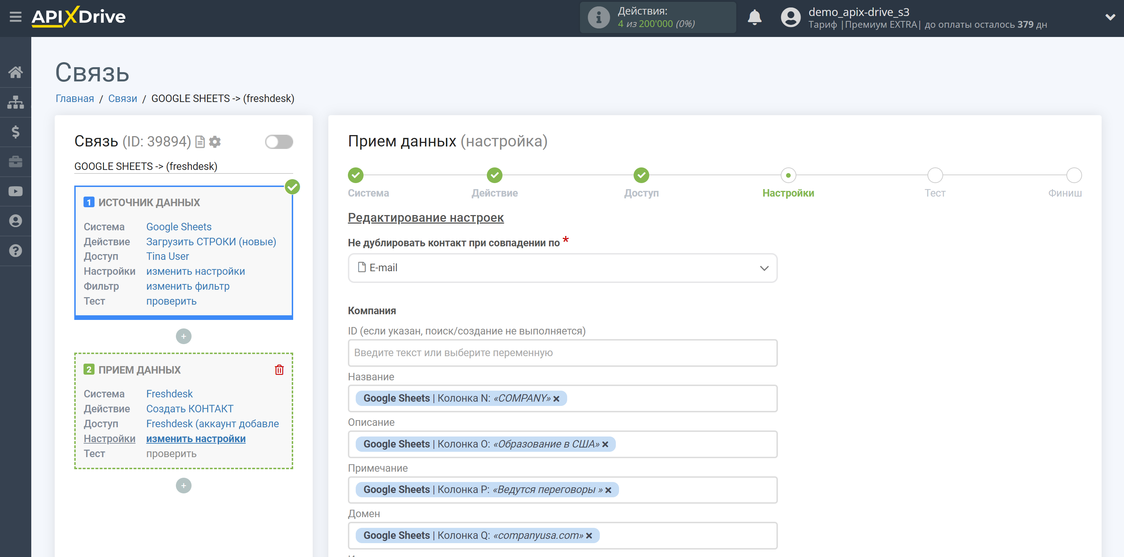The width and height of the screenshot is (1124, 557).
Task: Add a step below the receiving block
Action: (x=184, y=486)
